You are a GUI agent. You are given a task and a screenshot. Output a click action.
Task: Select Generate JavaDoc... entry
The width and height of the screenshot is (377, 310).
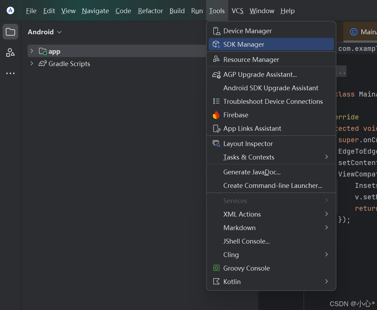click(x=271, y=172)
